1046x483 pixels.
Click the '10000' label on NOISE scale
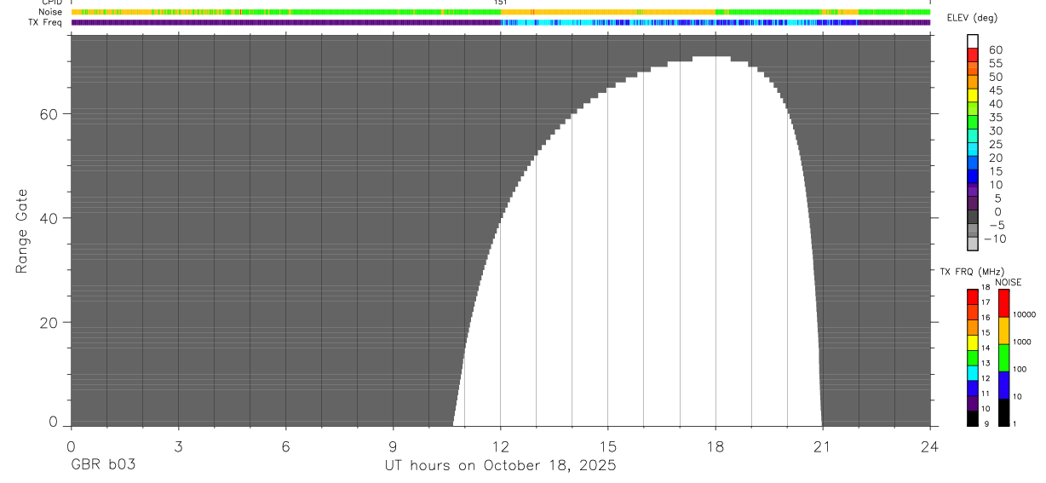coord(1023,314)
